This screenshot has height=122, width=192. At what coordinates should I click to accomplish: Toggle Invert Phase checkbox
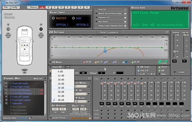pos(51,118)
